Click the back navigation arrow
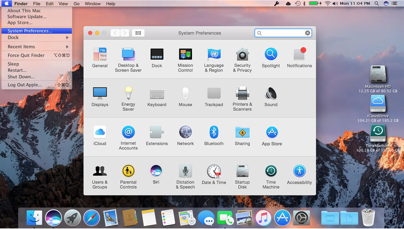Screen dimensions: 404x229 pos(115,33)
